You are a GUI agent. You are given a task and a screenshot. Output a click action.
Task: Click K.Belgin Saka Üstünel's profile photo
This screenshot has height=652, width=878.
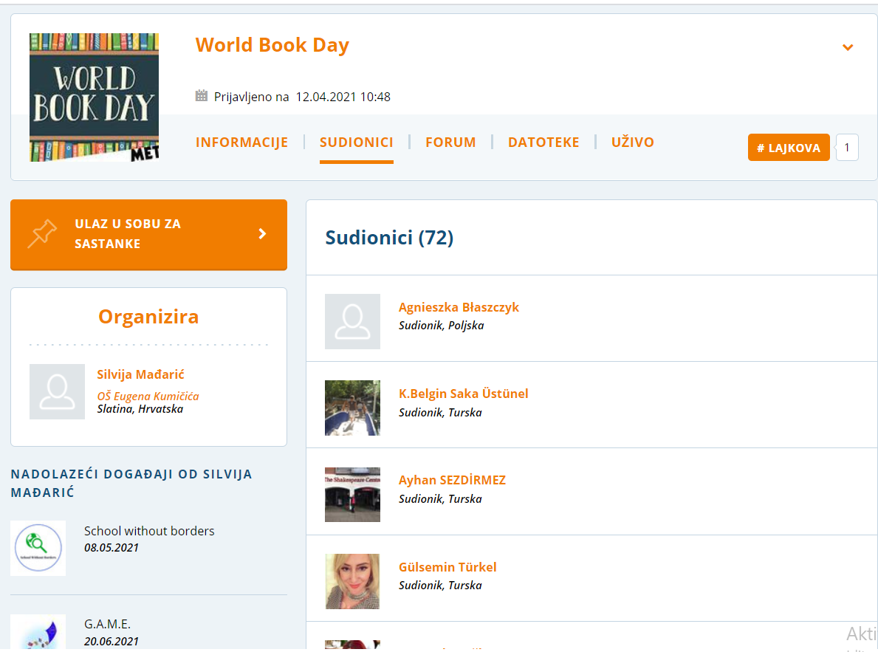tap(352, 408)
